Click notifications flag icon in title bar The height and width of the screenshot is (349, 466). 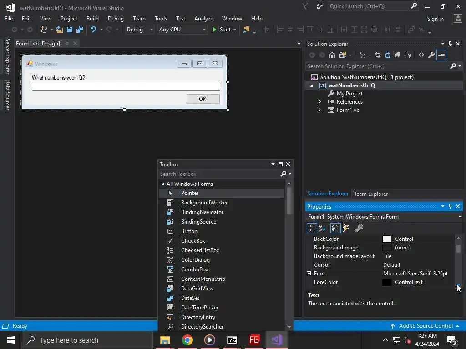pyautogui.click(x=305, y=6)
